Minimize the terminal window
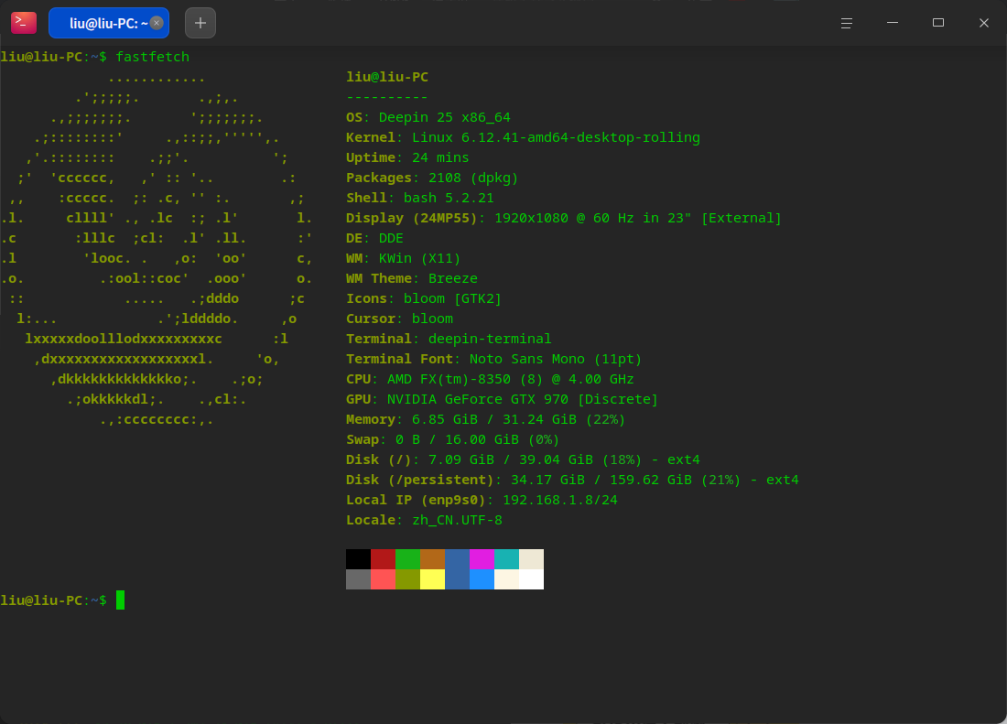Viewport: 1007px width, 724px height. click(x=892, y=23)
